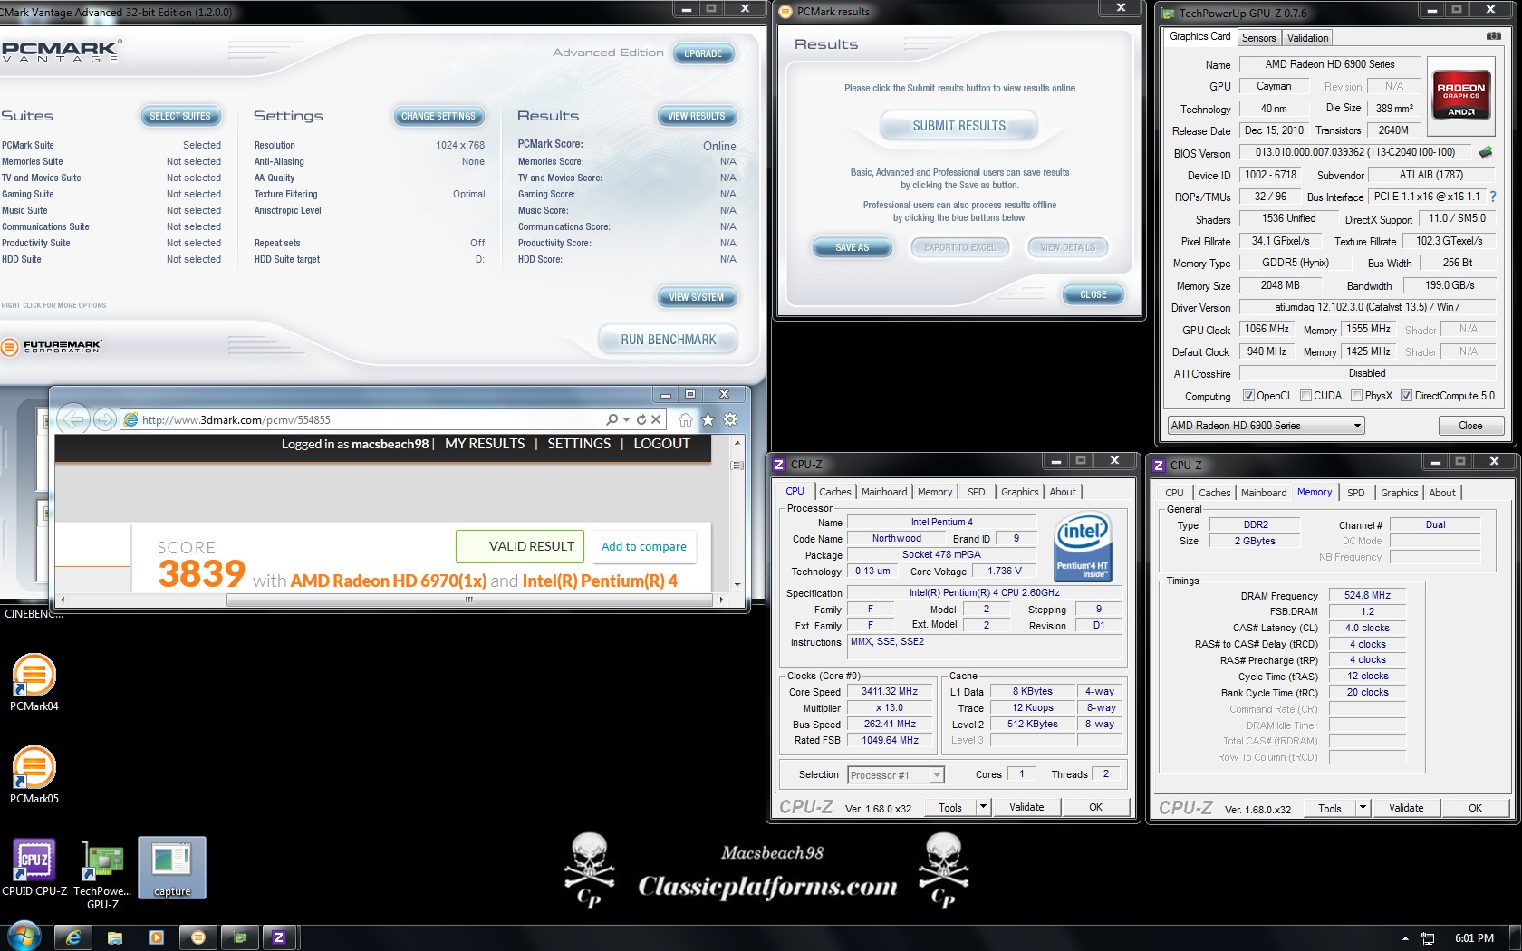The image size is (1522, 951).
Task: Click RUN BENCHMARK in PCMark Vantage
Action: point(668,340)
